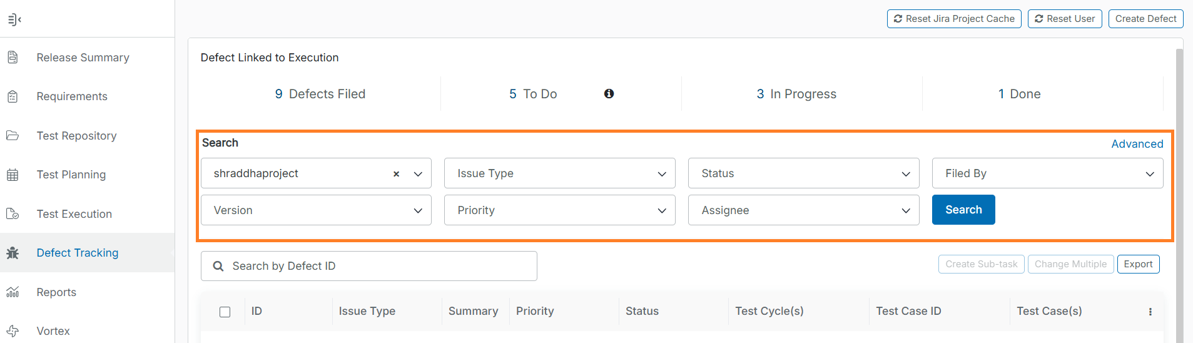Click the Test Planning calendar icon
This screenshot has height=343, width=1193.
(13, 175)
